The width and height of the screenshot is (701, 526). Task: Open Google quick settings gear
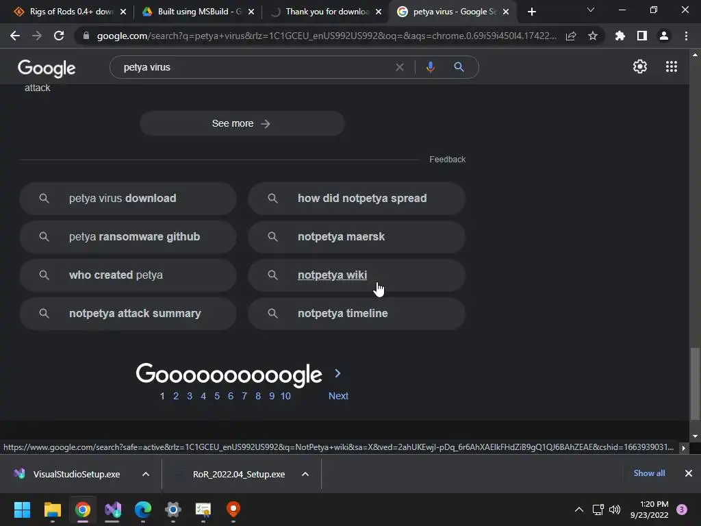tap(640, 66)
